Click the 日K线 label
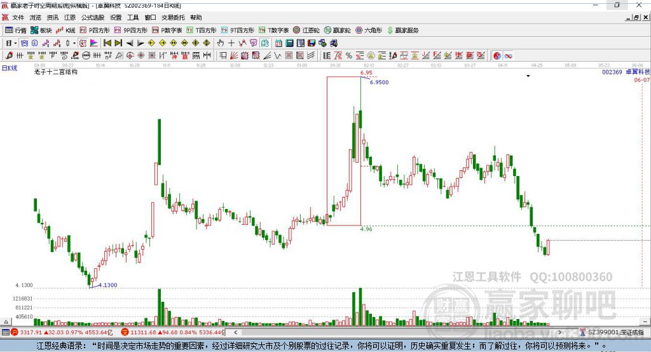This screenshot has width=651, height=352. coord(10,68)
